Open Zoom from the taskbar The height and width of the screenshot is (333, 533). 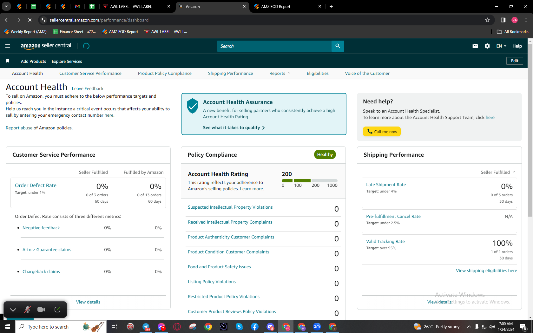[317, 327]
